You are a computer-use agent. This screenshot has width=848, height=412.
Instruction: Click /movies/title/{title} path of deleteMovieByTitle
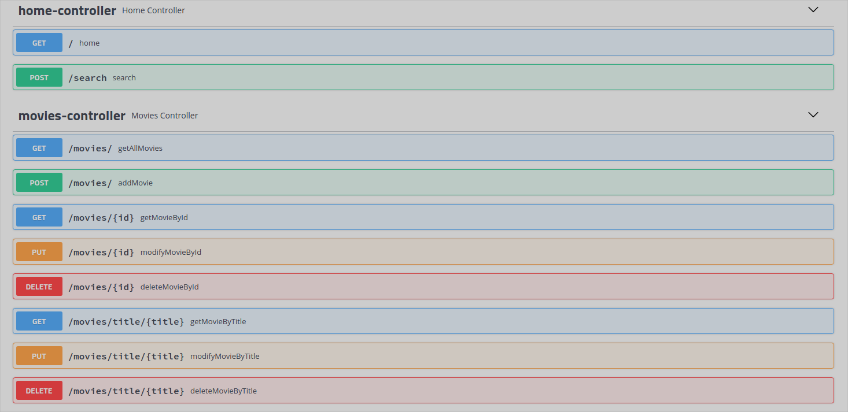(x=126, y=391)
